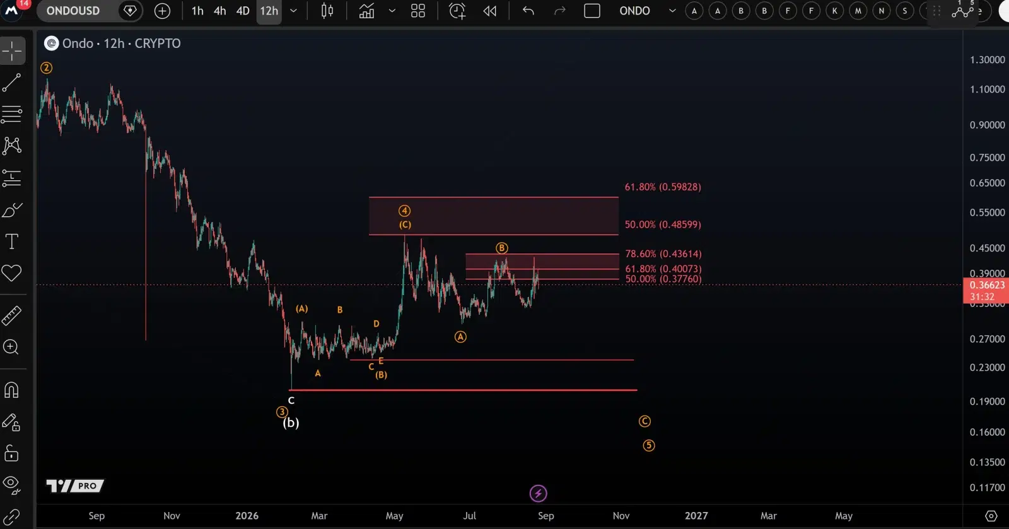
Task: Select the 50.00% (0.48599) Fibonacci label
Action: click(x=663, y=224)
